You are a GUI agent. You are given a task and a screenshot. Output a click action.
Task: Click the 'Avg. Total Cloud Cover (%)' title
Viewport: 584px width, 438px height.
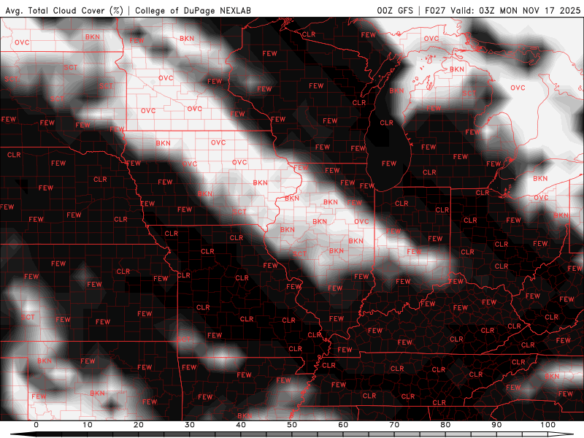[x=64, y=10]
